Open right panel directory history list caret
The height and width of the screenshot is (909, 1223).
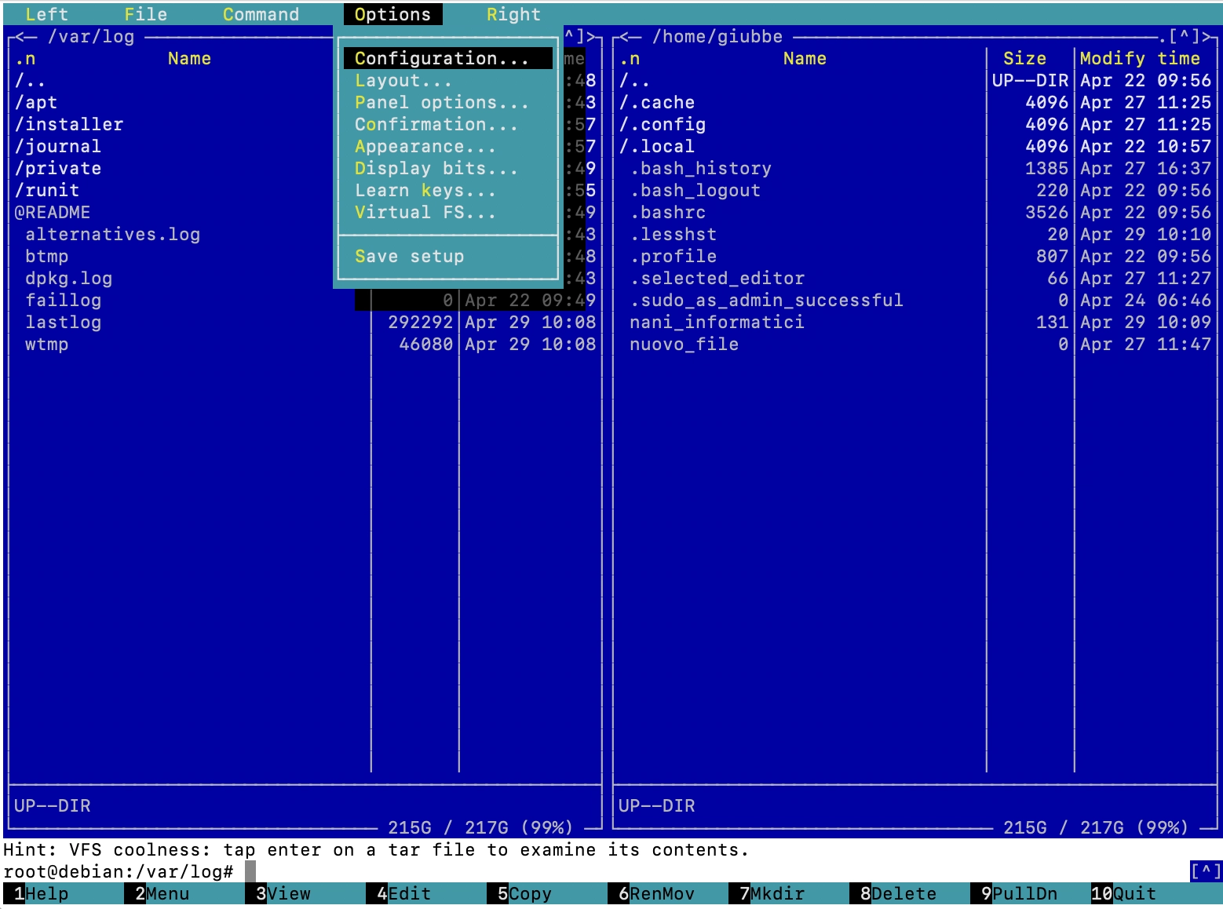(1184, 37)
